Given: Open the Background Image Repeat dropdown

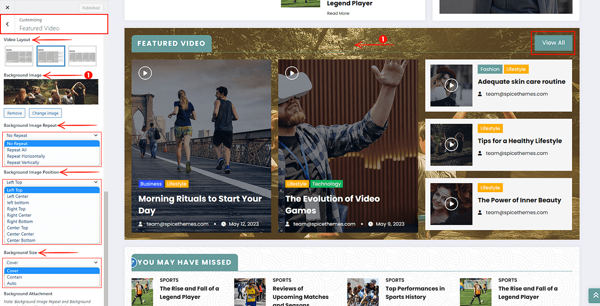Looking at the screenshot, I should [x=52, y=135].
